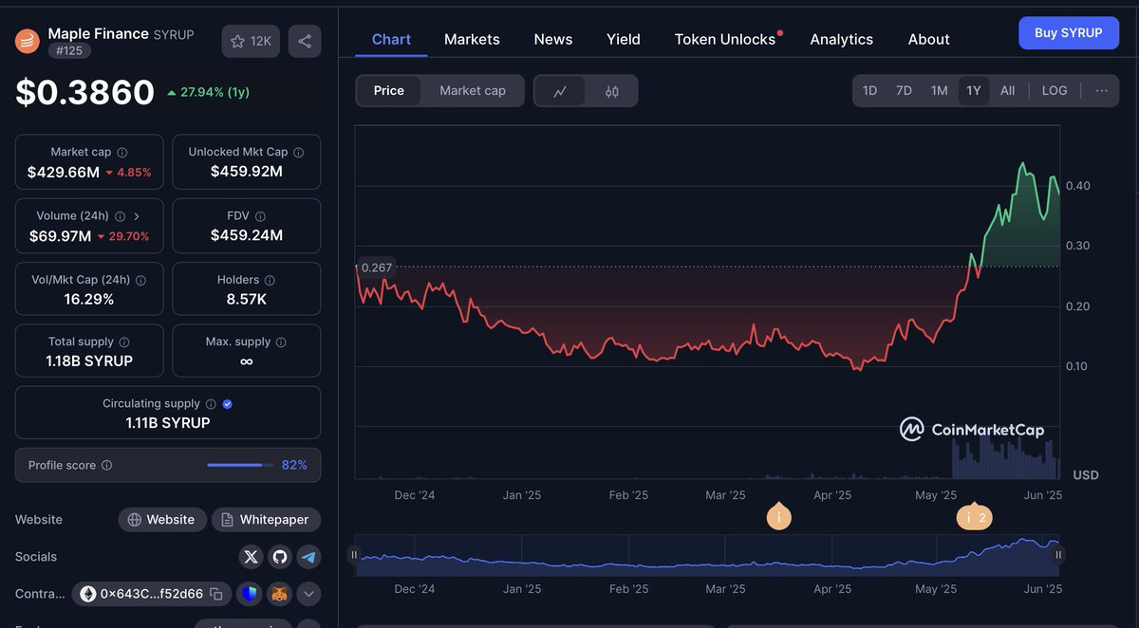Screen dimensions: 1139x628
Task: Switch to line chart view
Action: click(560, 91)
